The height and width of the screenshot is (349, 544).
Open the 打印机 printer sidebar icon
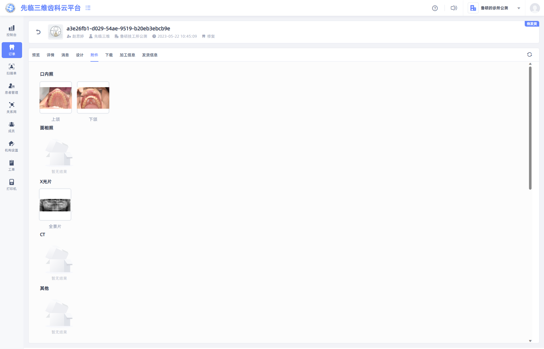[x=12, y=185]
